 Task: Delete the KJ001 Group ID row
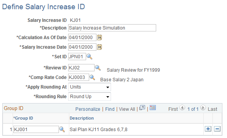coord(217,129)
